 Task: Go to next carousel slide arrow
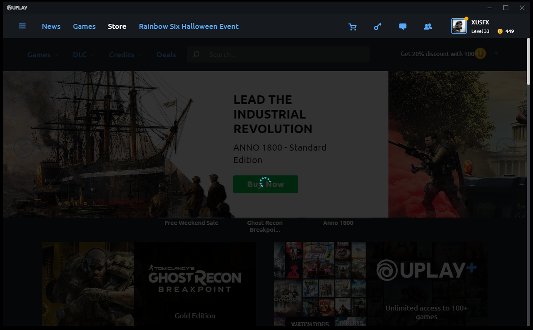506,148
